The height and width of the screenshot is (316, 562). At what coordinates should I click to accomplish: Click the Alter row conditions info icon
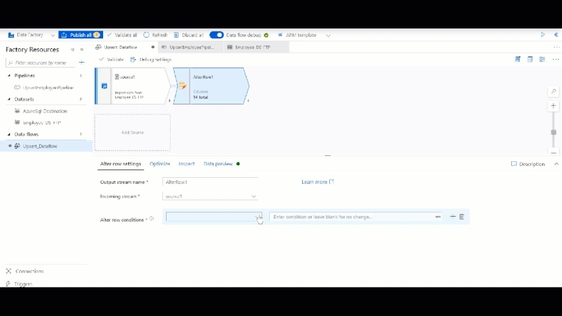click(151, 219)
